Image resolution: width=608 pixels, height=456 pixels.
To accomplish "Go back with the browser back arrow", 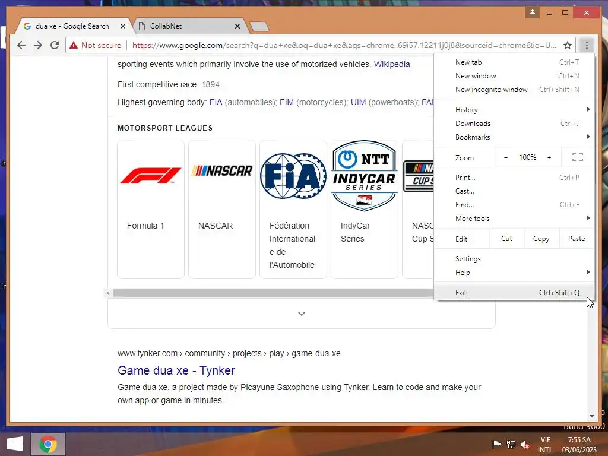I will [x=21, y=45].
